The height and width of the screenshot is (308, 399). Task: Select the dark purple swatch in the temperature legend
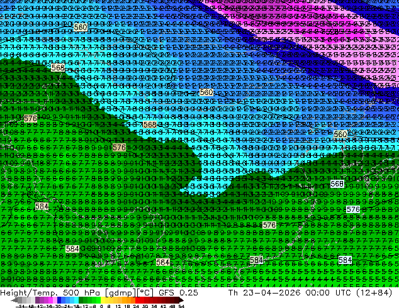click(x=37, y=300)
